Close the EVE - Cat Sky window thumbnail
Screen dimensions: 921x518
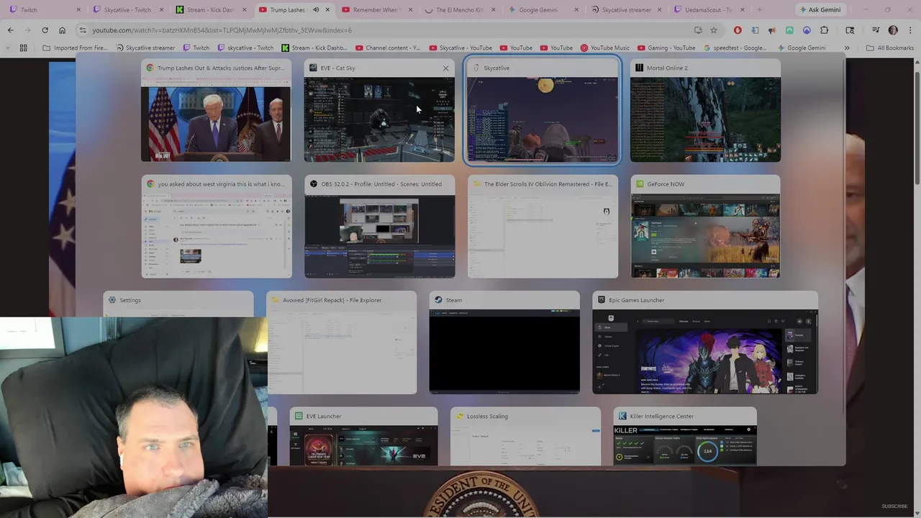tap(445, 68)
